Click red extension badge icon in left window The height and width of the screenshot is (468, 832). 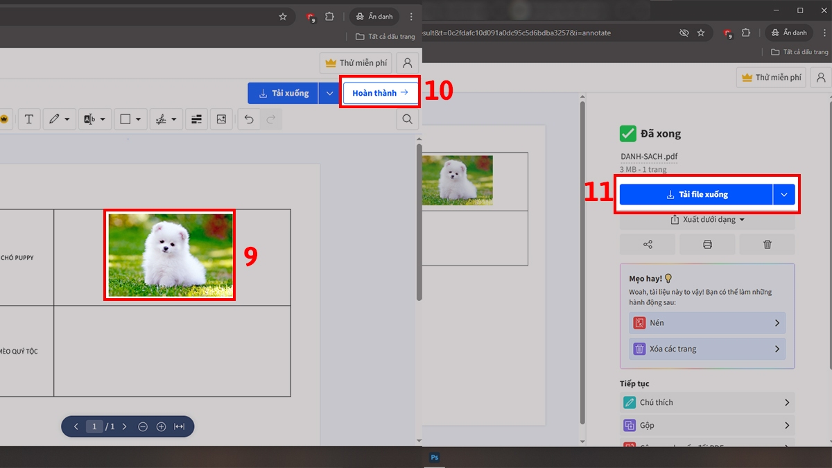tap(311, 17)
